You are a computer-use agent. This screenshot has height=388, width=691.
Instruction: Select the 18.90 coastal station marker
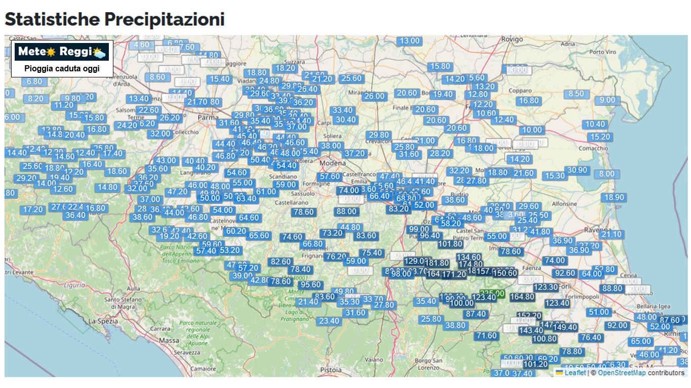coord(614,197)
